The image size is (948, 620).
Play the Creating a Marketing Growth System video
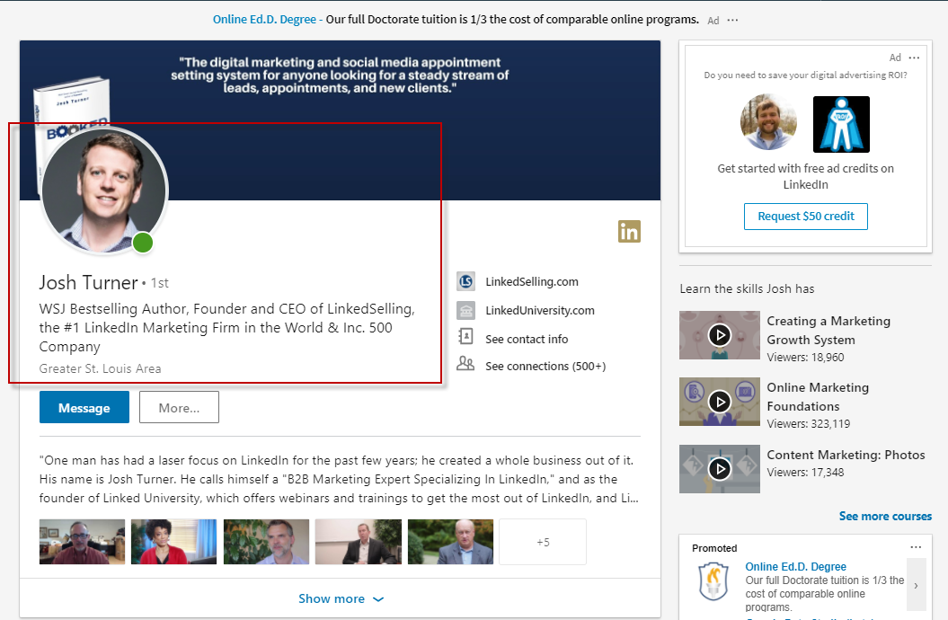(719, 335)
